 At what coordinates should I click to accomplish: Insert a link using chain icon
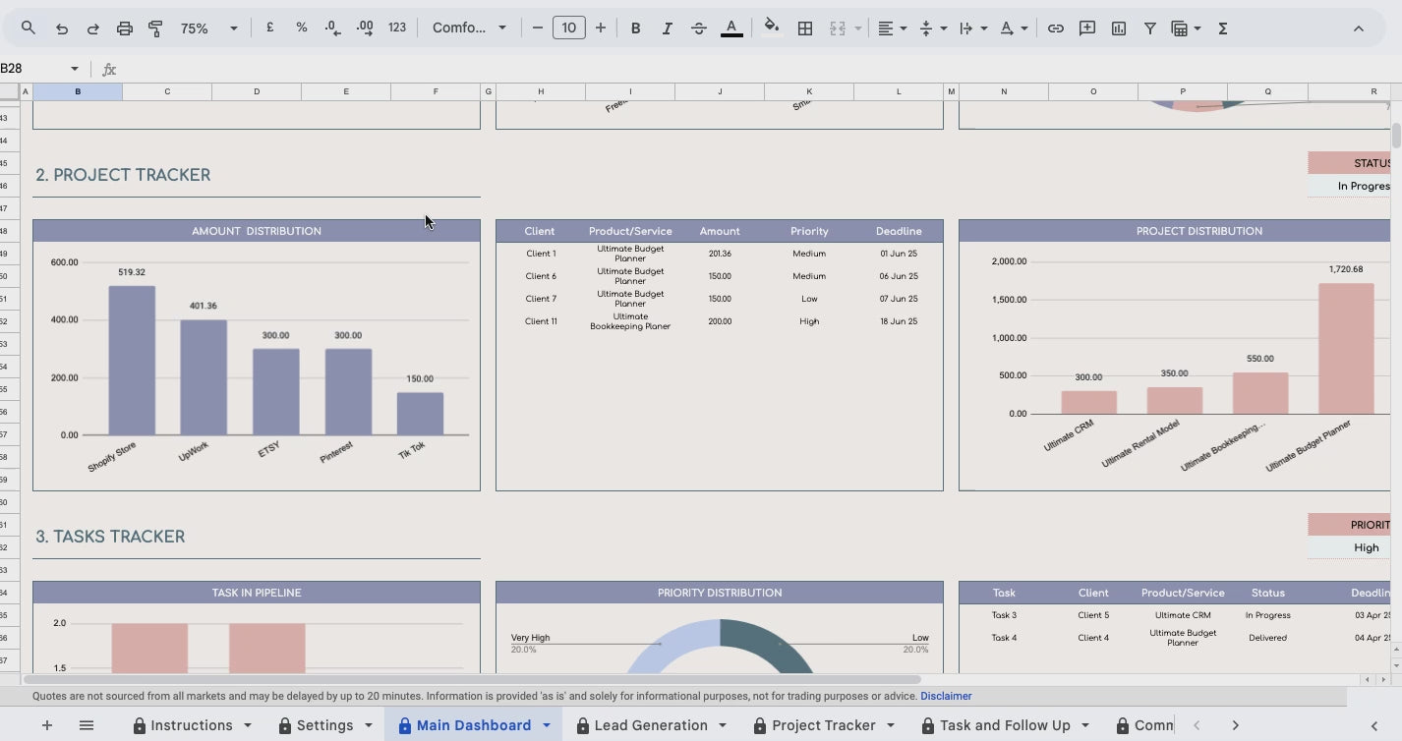pos(1055,28)
